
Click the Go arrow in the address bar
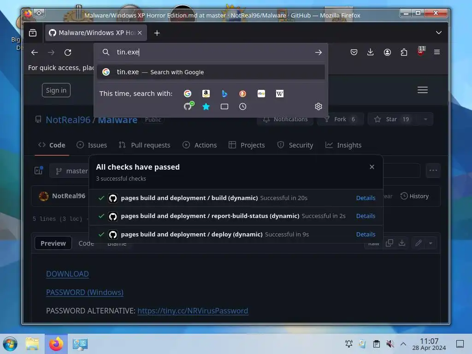(318, 53)
